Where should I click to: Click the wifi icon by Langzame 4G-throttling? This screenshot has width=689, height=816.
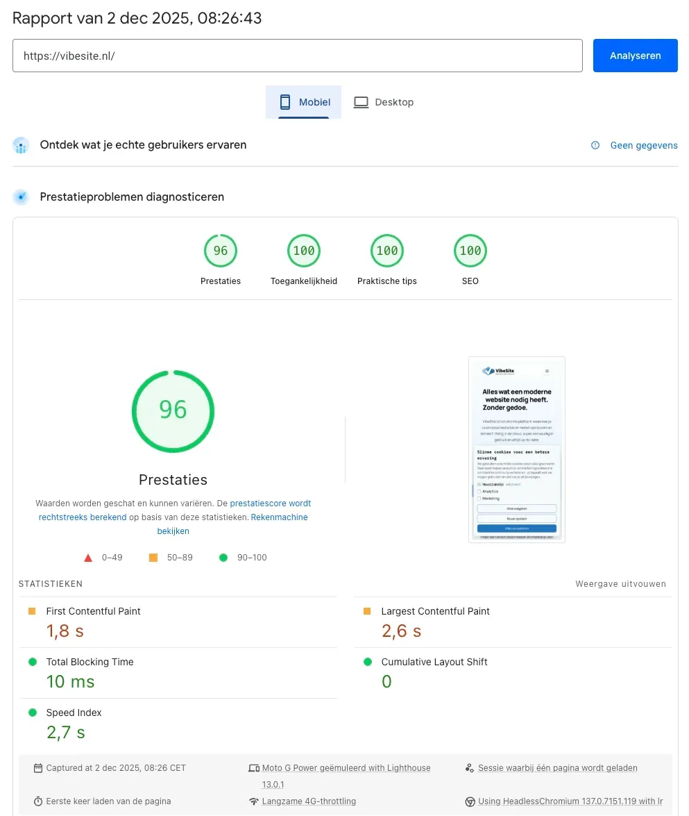pyautogui.click(x=254, y=801)
